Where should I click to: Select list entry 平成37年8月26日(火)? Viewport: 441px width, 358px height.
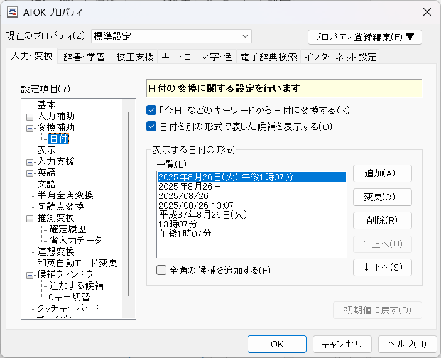coord(252,215)
